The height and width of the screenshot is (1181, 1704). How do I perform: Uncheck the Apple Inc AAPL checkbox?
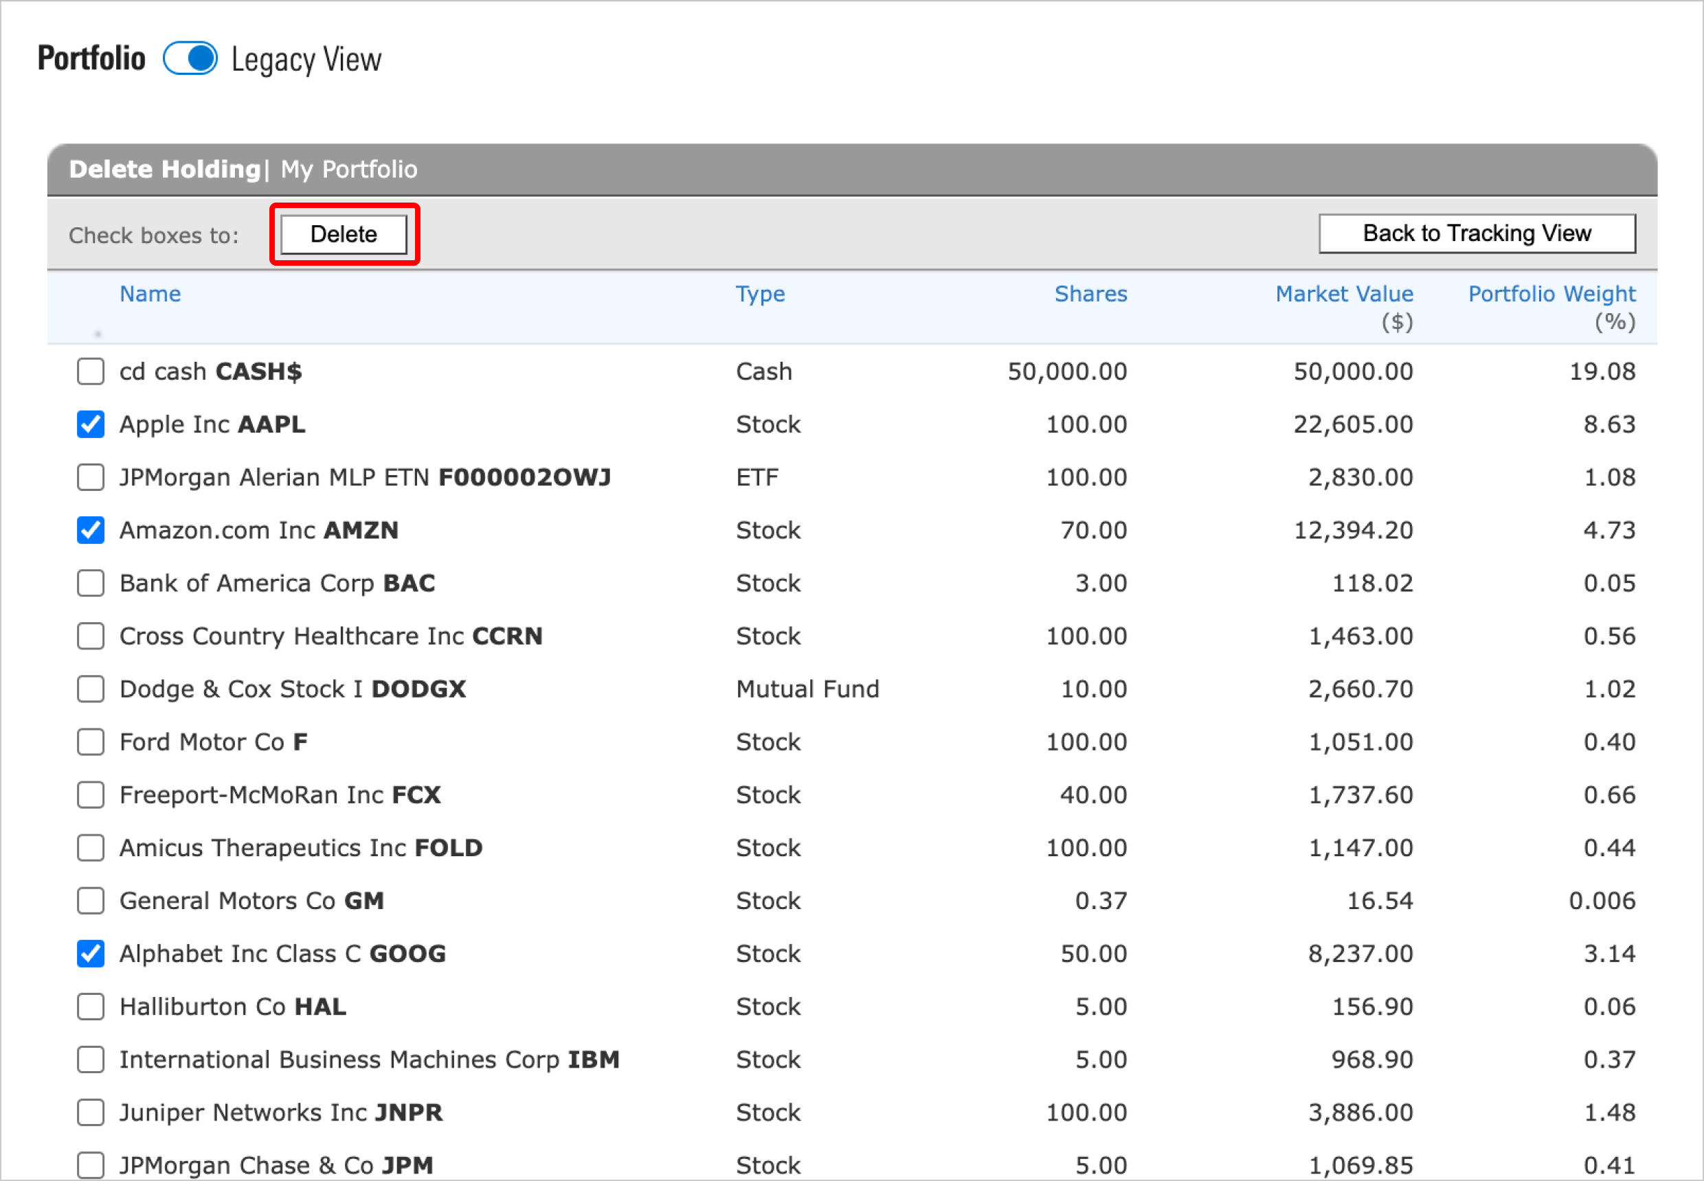pyautogui.click(x=90, y=424)
